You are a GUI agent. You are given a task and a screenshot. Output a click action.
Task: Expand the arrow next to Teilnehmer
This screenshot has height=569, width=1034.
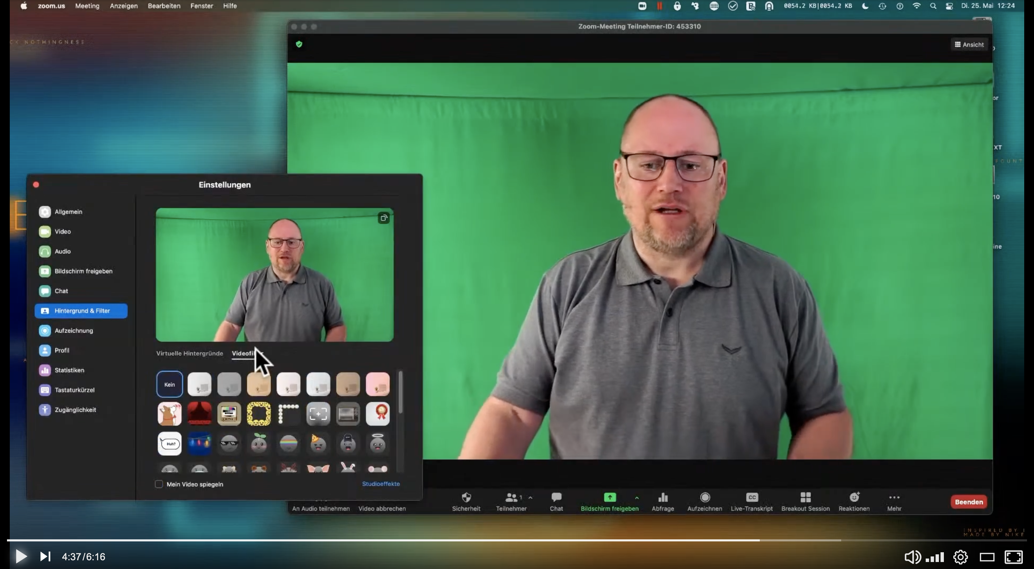(530, 498)
